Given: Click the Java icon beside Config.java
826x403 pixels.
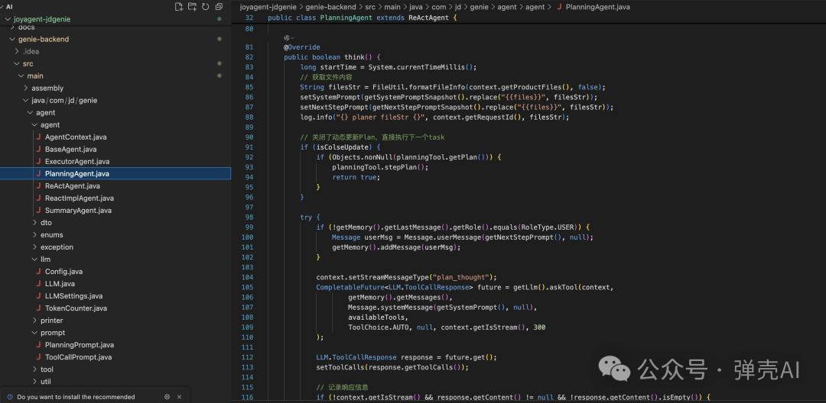Looking at the screenshot, I should point(38,272).
